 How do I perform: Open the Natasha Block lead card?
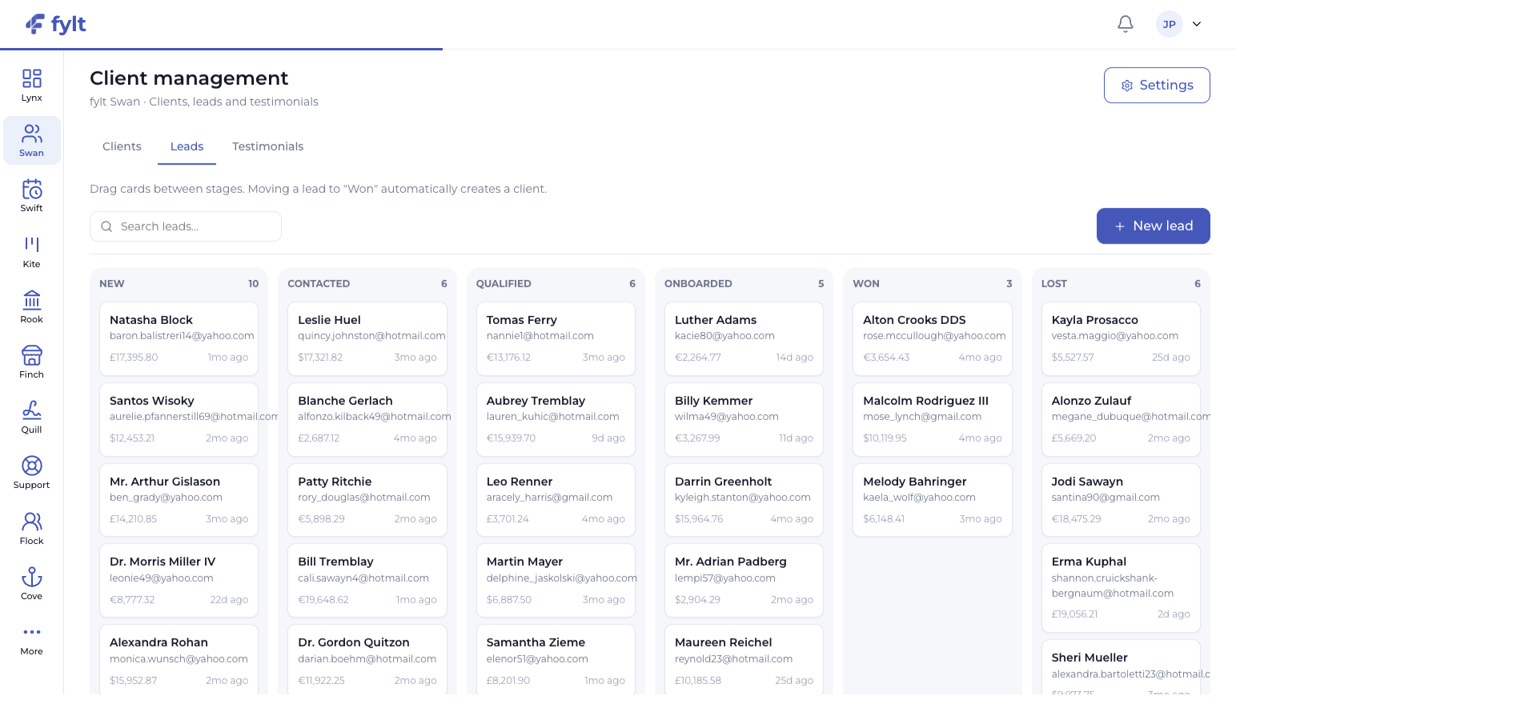pos(179,338)
